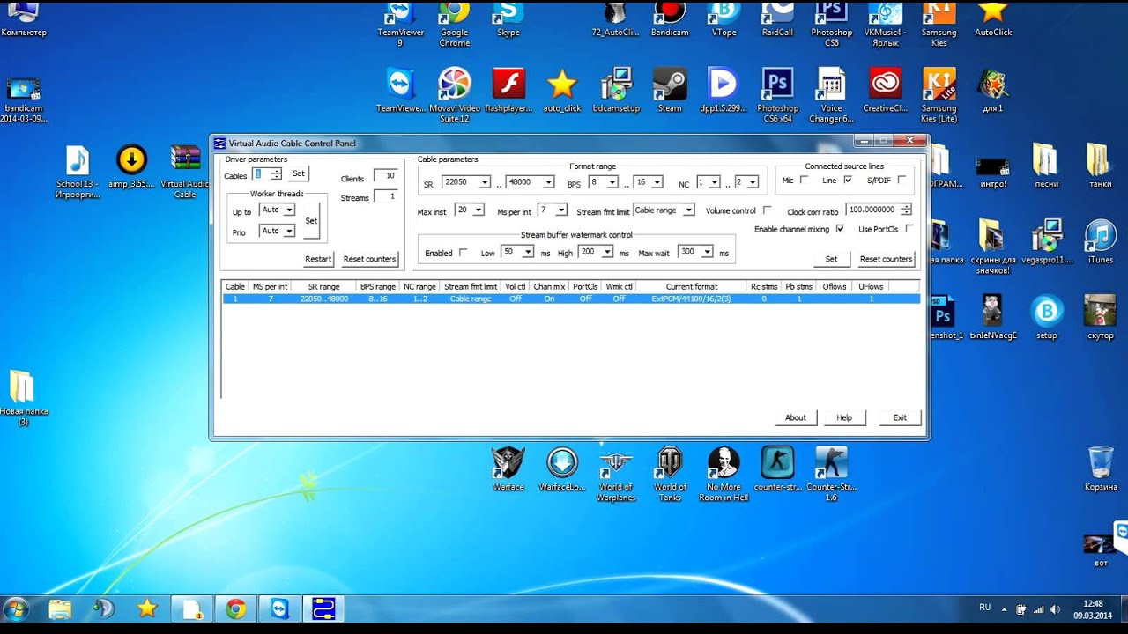Enable the stream buffer watermark control checkbox
This screenshot has width=1128, height=634.
[463, 253]
